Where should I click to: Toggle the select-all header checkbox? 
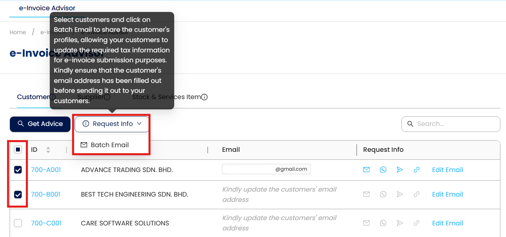(18, 150)
